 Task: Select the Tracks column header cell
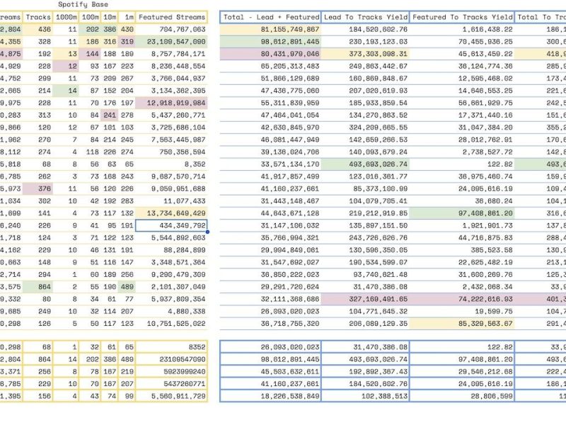click(x=38, y=17)
